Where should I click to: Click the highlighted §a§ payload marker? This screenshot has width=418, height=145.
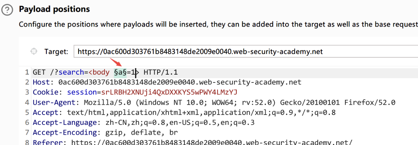click(120, 72)
